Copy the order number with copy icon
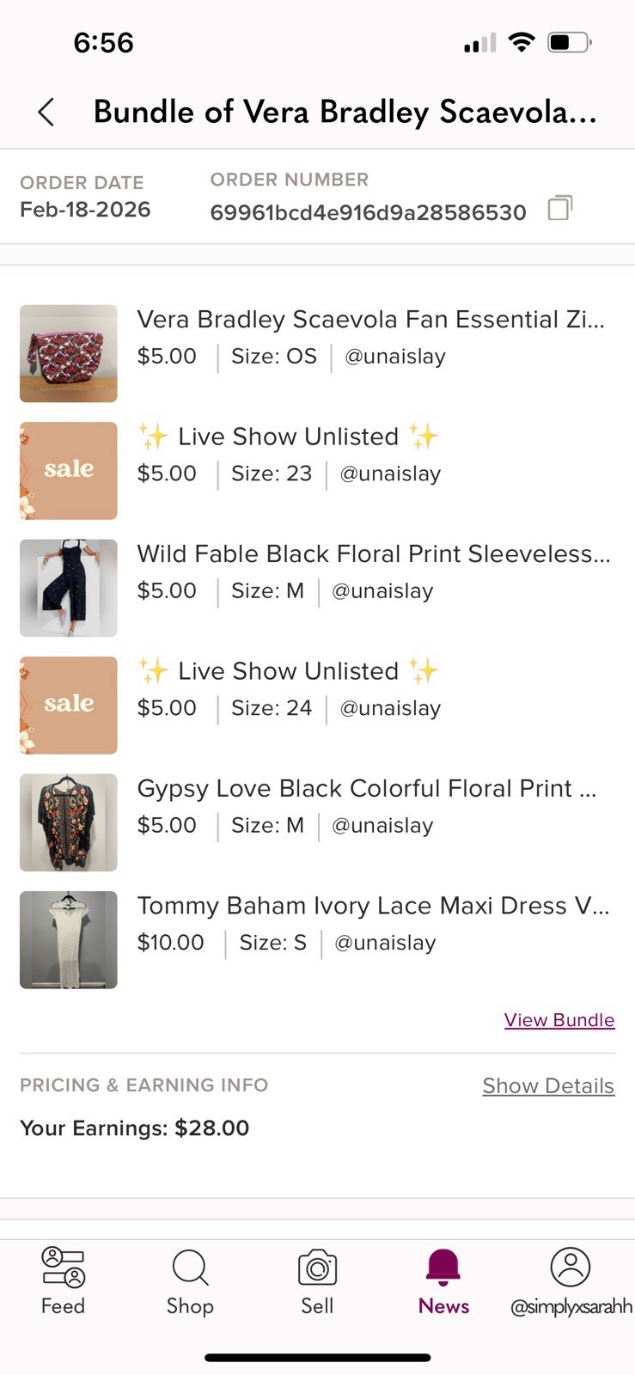Screen dimensions: 635x1375 (x=559, y=208)
